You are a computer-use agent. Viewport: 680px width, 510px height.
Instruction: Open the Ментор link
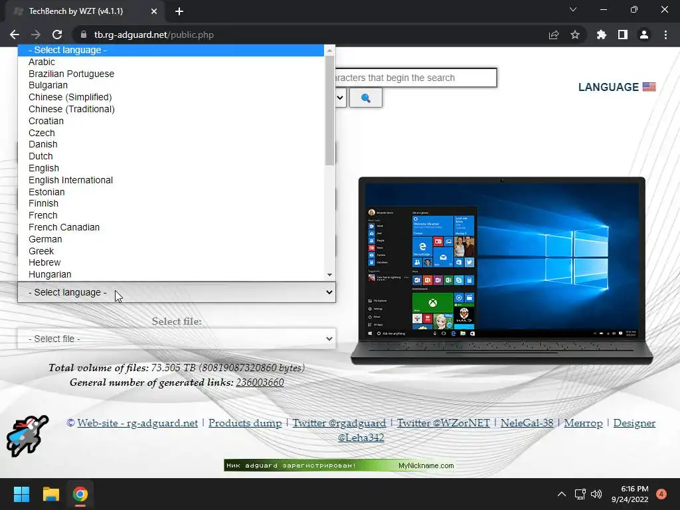coord(583,423)
